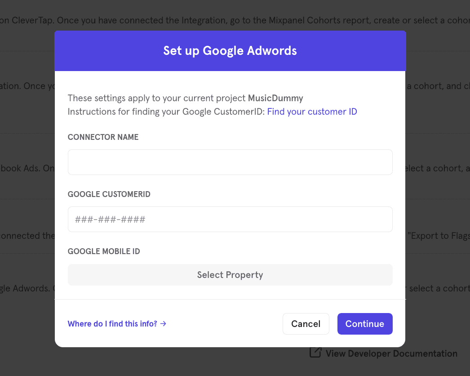
Task: Cancel the Google Adwords setup
Action: click(x=306, y=323)
